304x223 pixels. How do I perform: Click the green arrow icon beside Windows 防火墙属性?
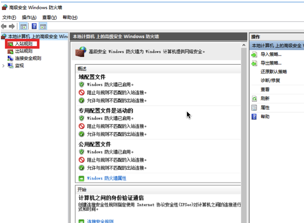point(81,178)
